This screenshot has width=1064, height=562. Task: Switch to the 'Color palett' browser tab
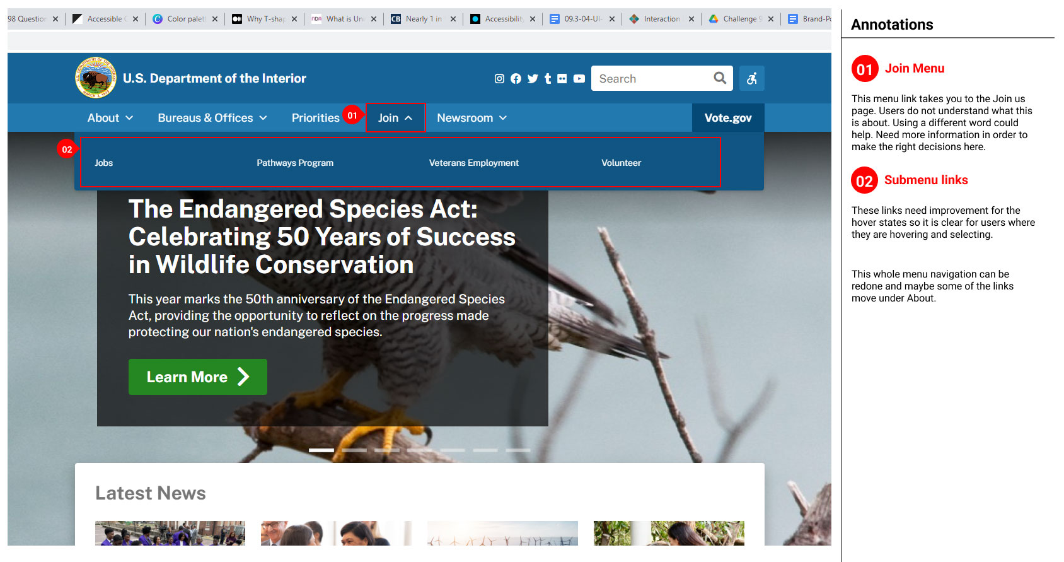click(184, 19)
